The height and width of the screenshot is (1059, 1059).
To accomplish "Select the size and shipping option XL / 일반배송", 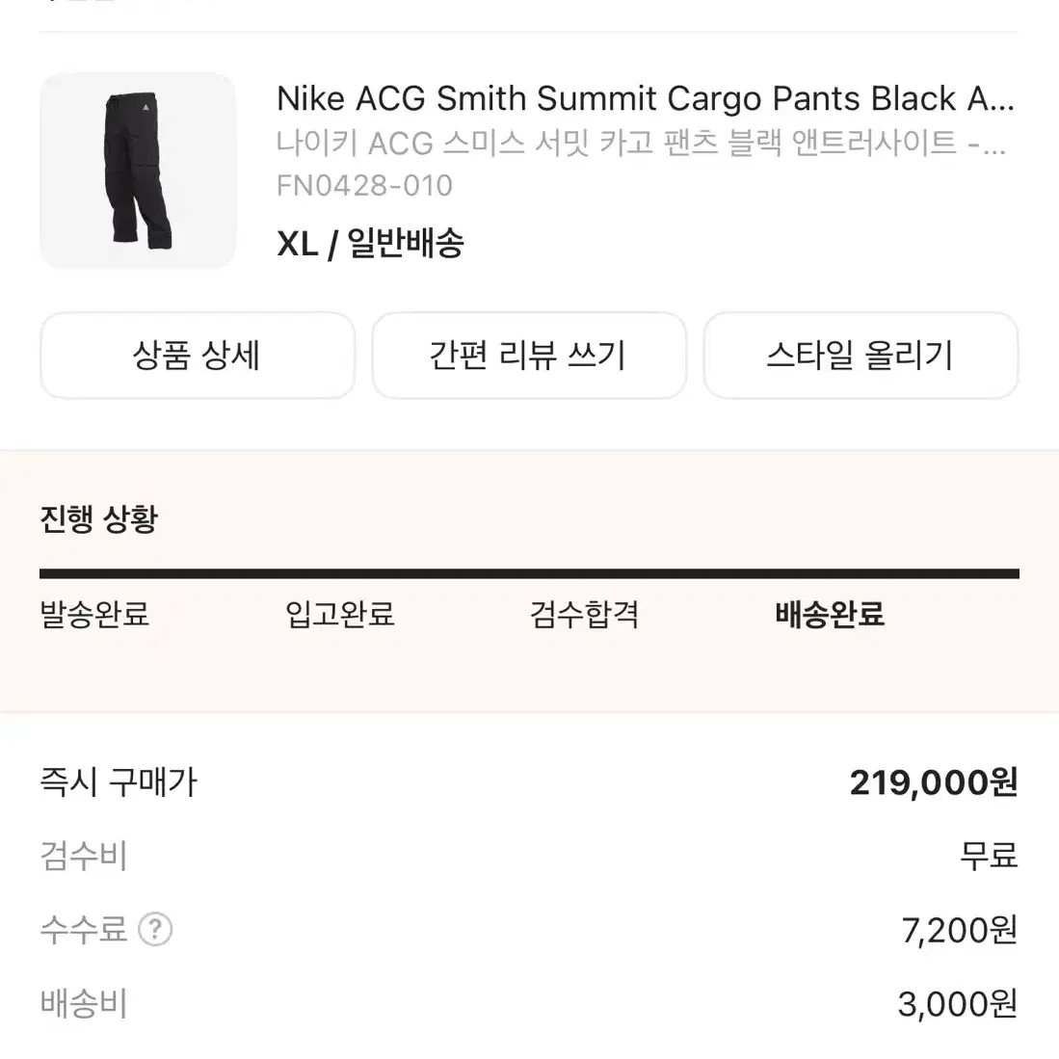I will click(x=370, y=244).
